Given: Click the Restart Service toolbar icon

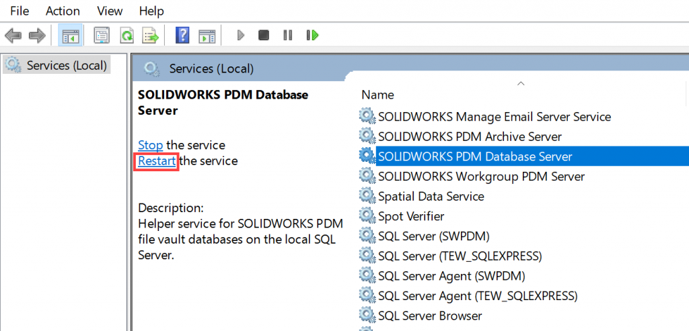Looking at the screenshot, I should (312, 35).
